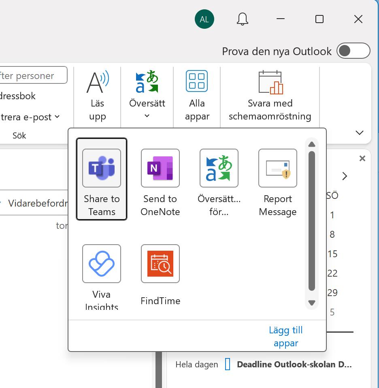Expand Filtrera e-post dropdown
Viewport: 379px width, 388px height.
57,117
